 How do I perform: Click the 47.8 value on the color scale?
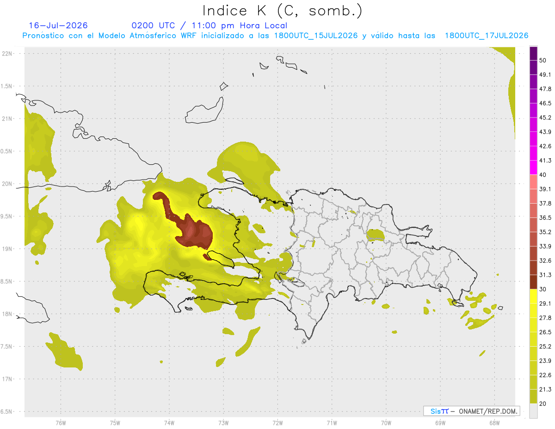coord(545,89)
